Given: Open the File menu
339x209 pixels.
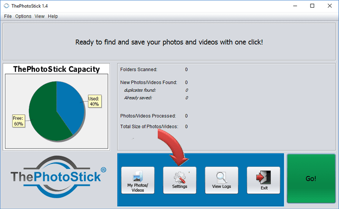Looking at the screenshot, I should click(8, 16).
